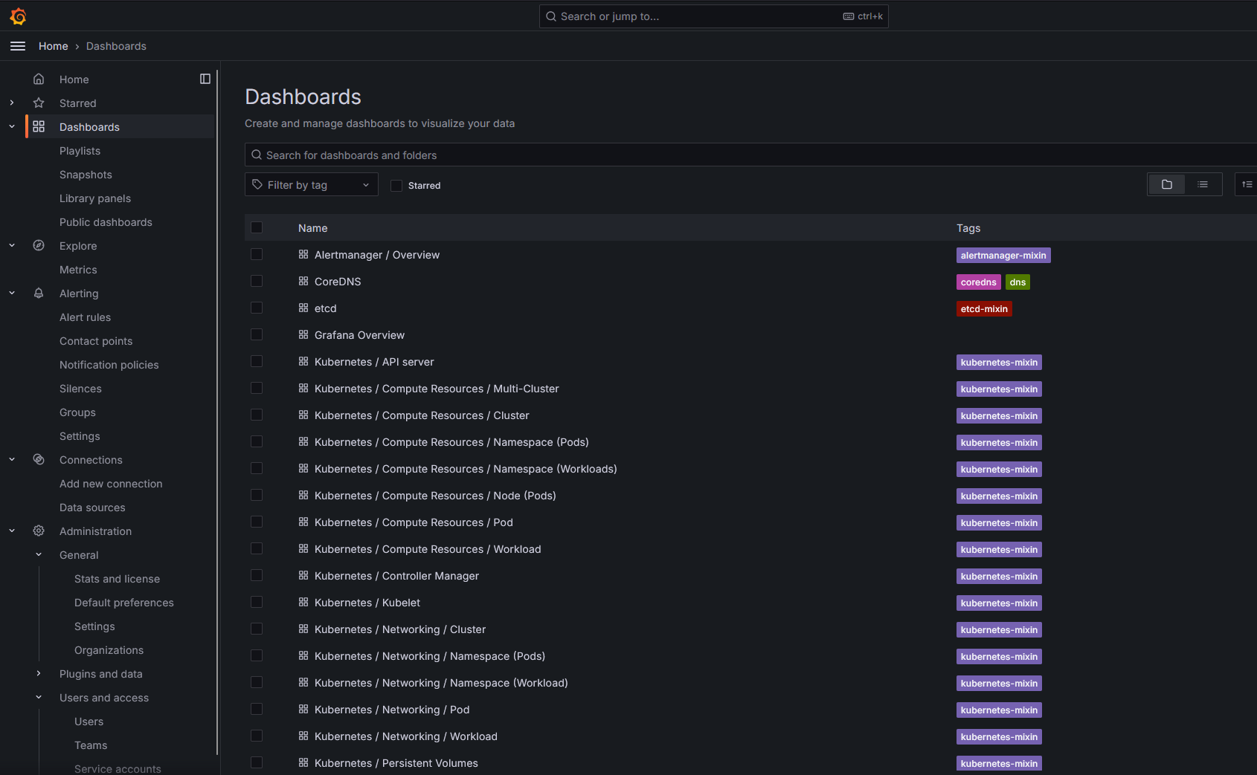Collapse the Alerting section chevron

point(12,293)
